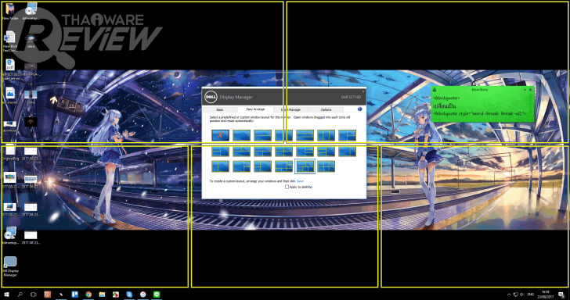Open File Explorer from the taskbar

(x=102, y=295)
